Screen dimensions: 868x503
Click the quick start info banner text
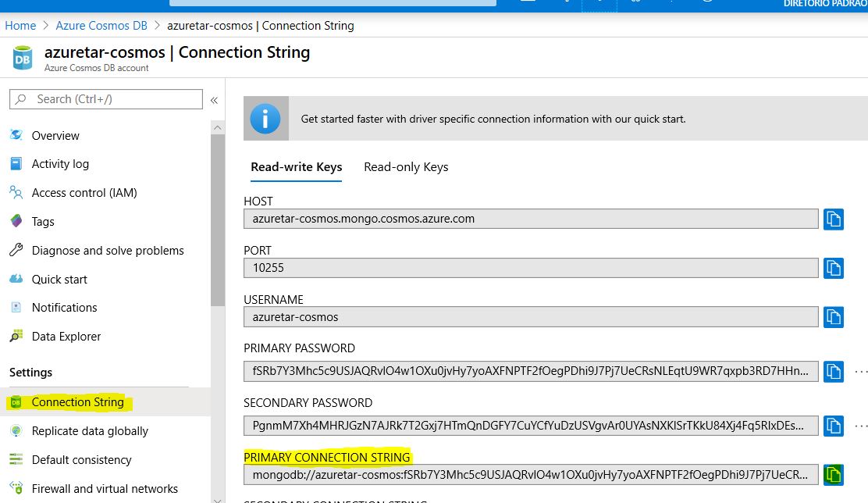(493, 119)
